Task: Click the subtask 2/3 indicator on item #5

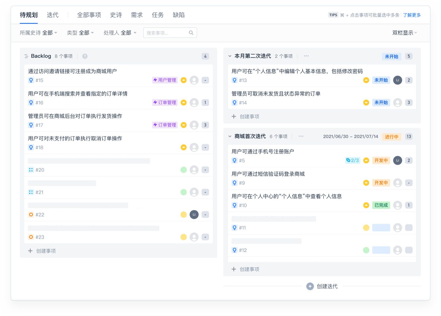Action: (352, 160)
